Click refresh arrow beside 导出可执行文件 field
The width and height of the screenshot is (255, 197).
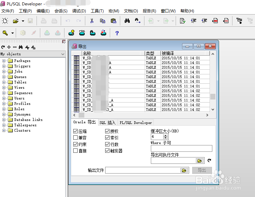tap(209, 160)
